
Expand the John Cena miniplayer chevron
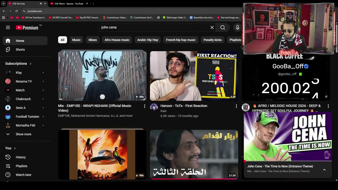pos(324,170)
